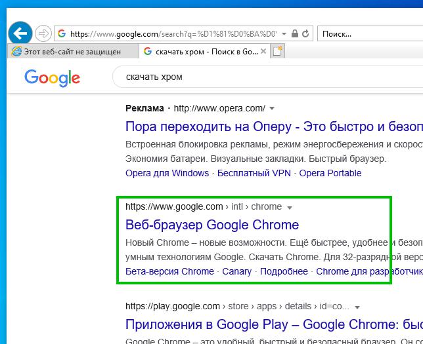Refresh the page with reload icon
Screen dimensions: 423x344
click(305, 33)
